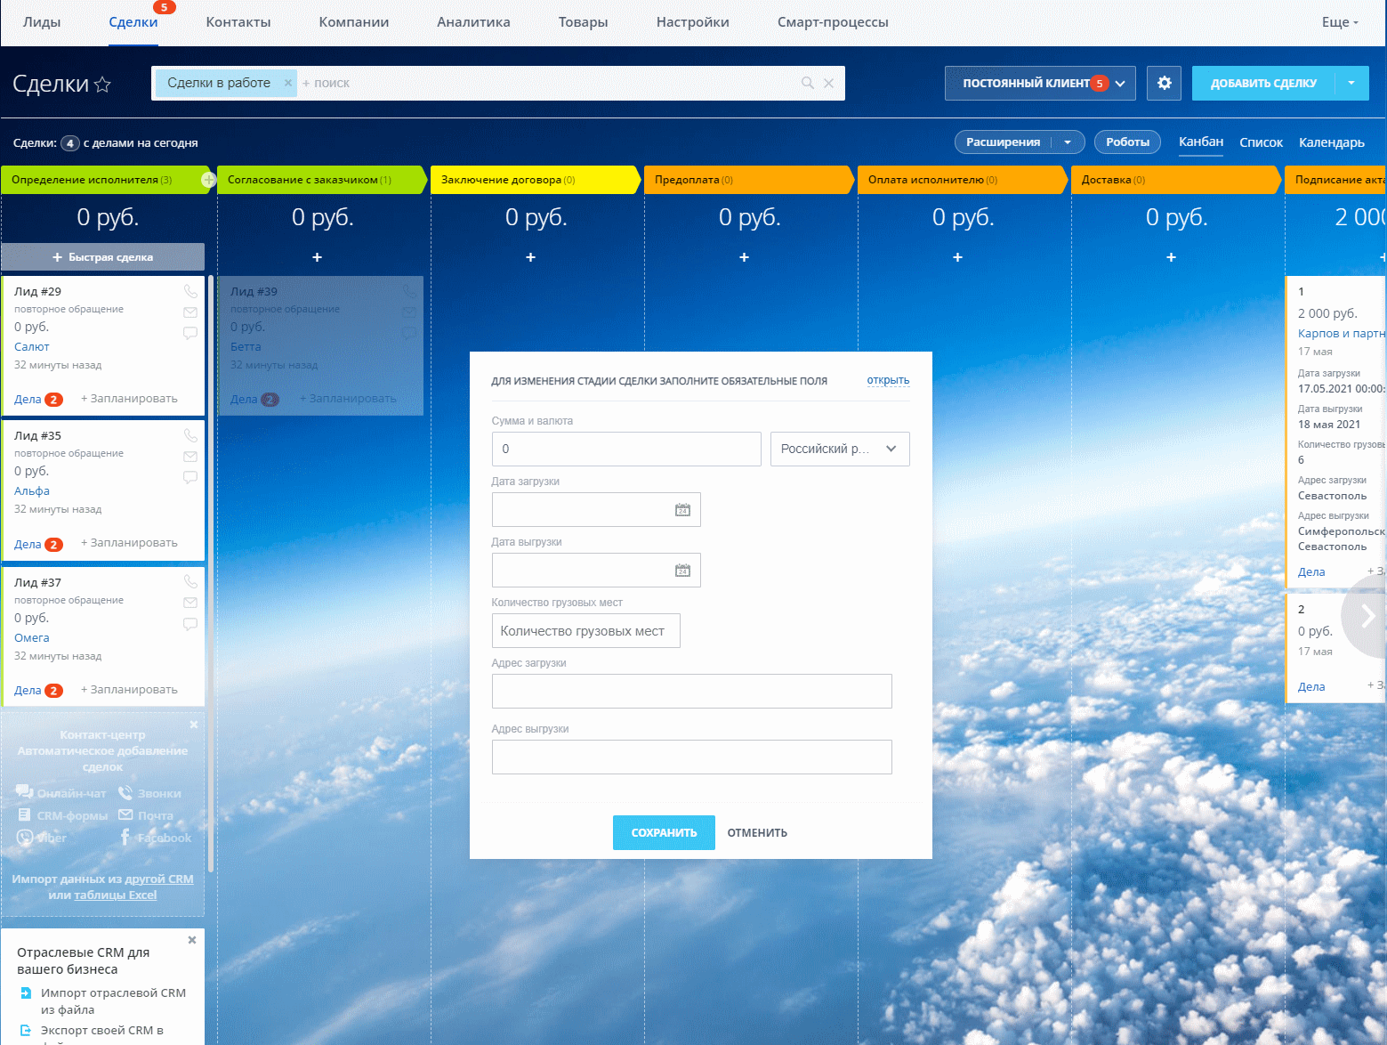Click the settings gear icon

coord(1164,83)
